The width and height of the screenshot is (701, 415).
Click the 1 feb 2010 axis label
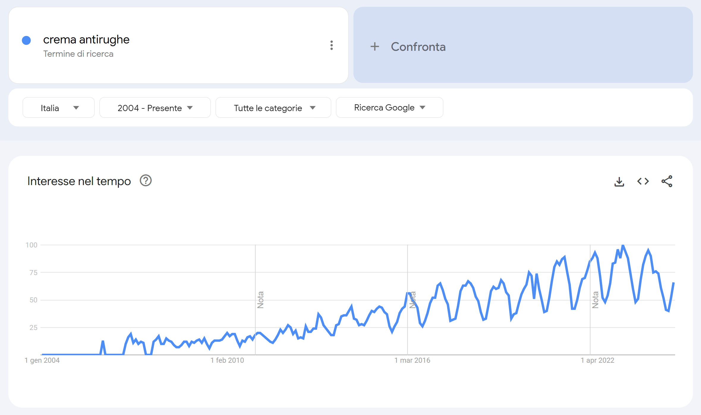pyautogui.click(x=227, y=360)
